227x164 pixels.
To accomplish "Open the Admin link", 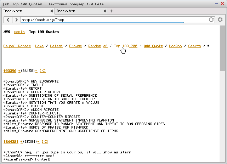I will pos(19,32).
